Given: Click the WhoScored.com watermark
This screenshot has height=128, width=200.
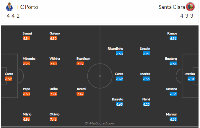Looking at the screenshot, I should click(x=100, y=123).
